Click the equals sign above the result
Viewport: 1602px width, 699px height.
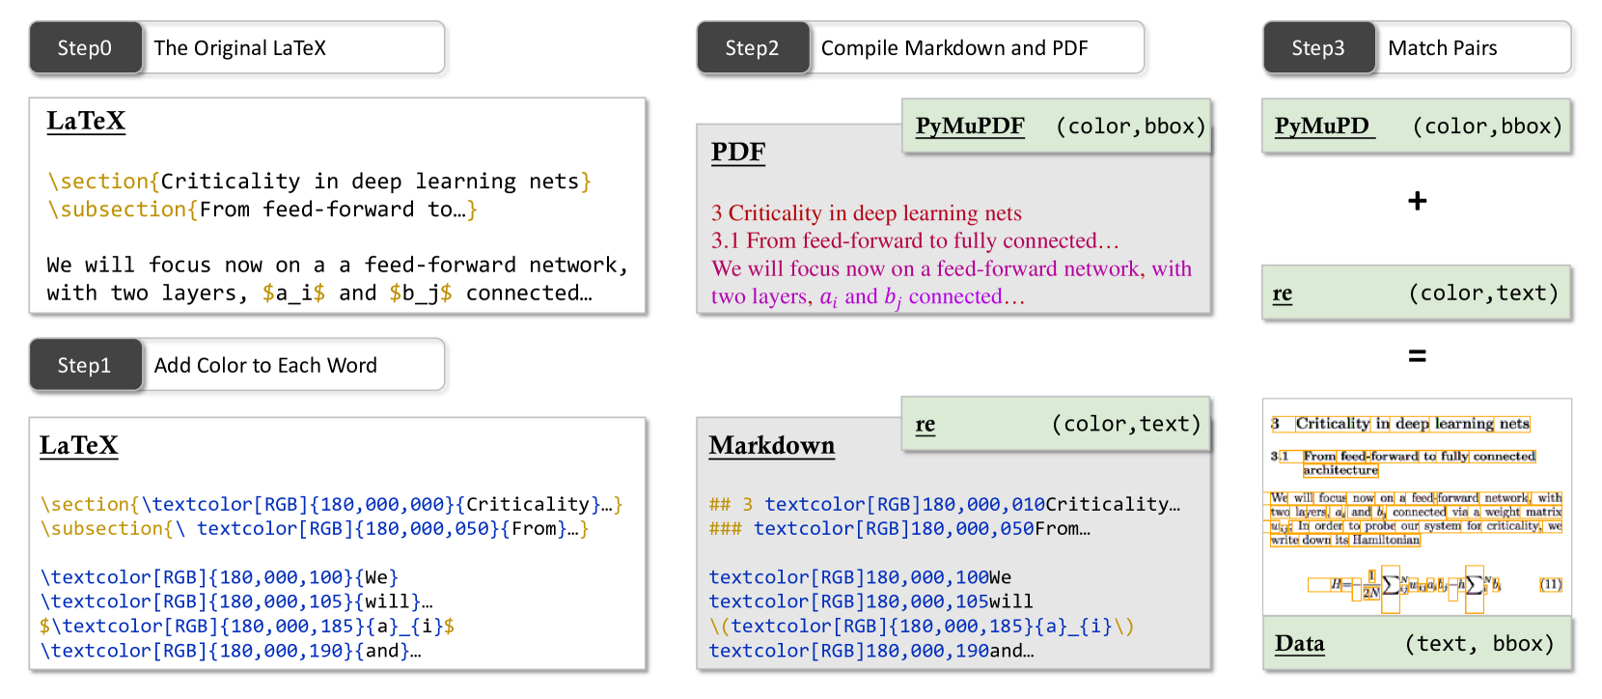[x=1417, y=356]
